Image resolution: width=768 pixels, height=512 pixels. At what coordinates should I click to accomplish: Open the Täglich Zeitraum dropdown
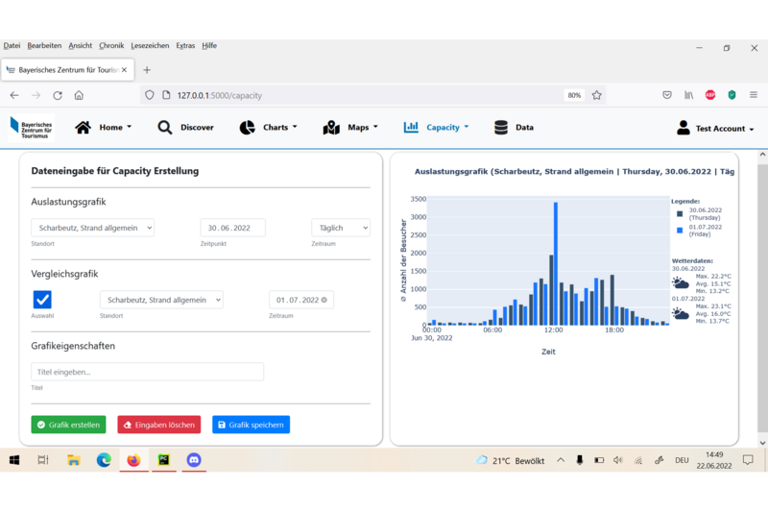tap(341, 228)
